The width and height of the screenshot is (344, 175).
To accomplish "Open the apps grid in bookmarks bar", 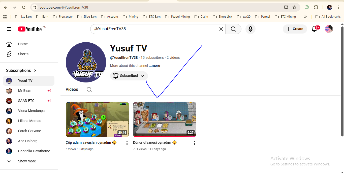I will coord(5,17).
